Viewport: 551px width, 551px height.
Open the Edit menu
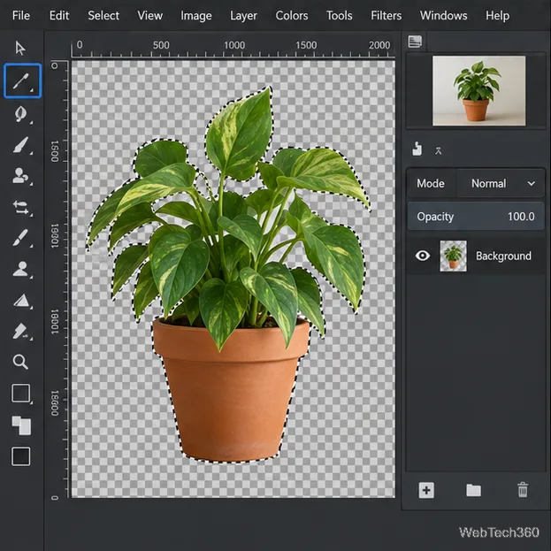[59, 15]
